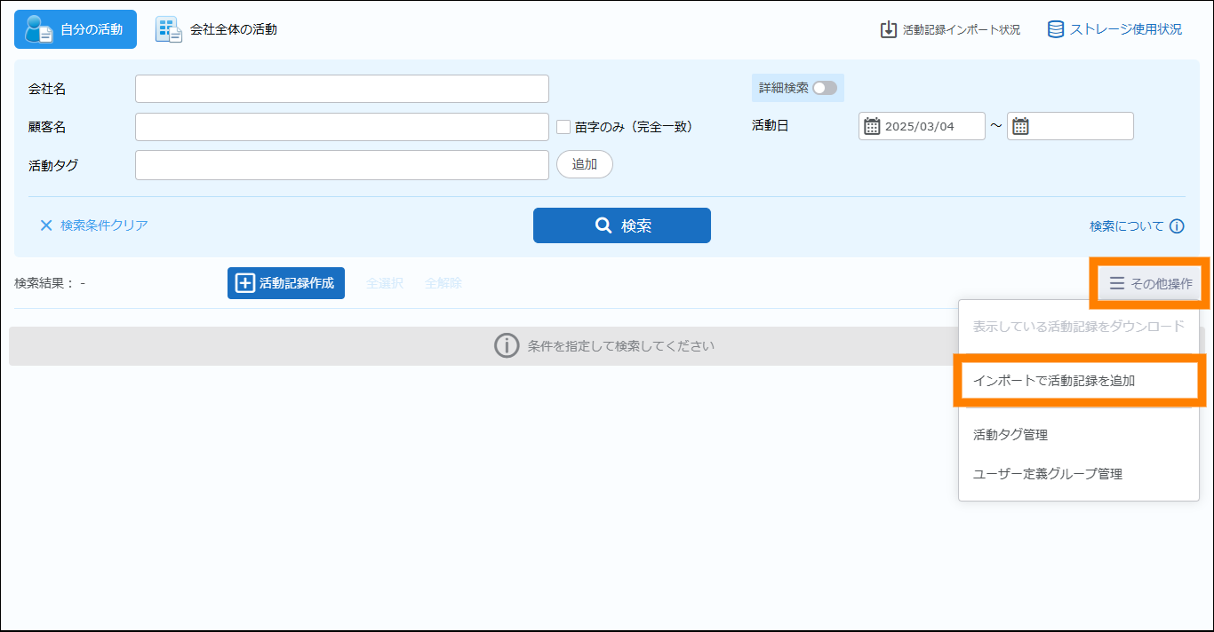Focus the 顧客名 text field
This screenshot has height=632, width=1214.
coord(341,127)
